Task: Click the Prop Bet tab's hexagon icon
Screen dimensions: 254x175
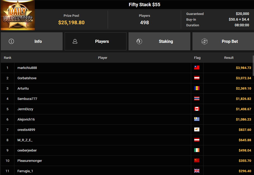Action: pyautogui.click(x=205, y=41)
